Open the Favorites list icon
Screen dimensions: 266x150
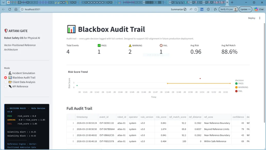(215, 9)
